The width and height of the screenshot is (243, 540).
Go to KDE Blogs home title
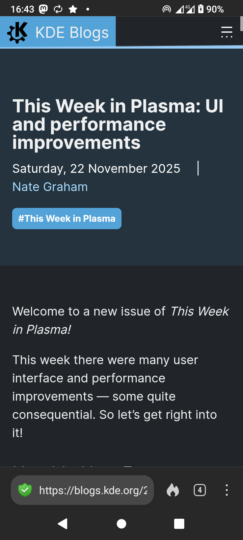(x=72, y=33)
